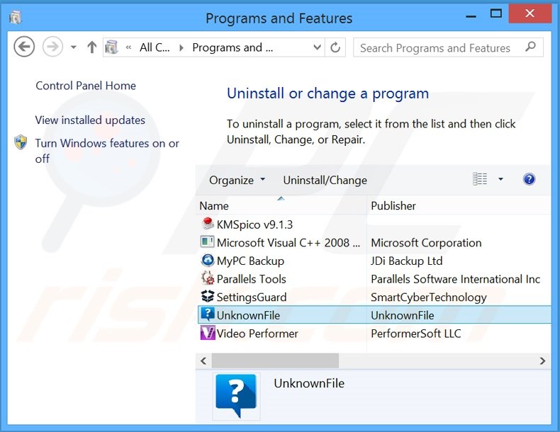Select the 'All C...' breadcrumb
This screenshot has height=432, width=560.
[x=155, y=47]
